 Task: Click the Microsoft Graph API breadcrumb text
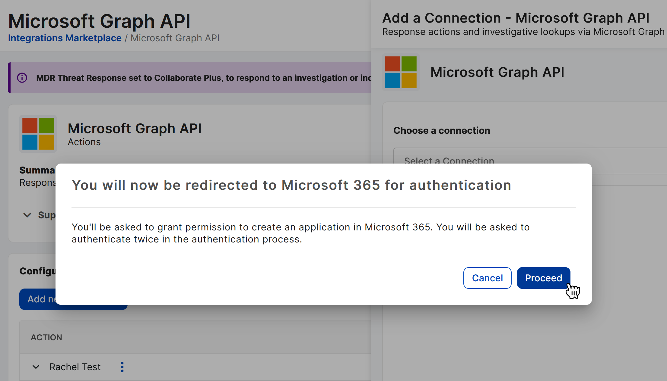pos(175,38)
